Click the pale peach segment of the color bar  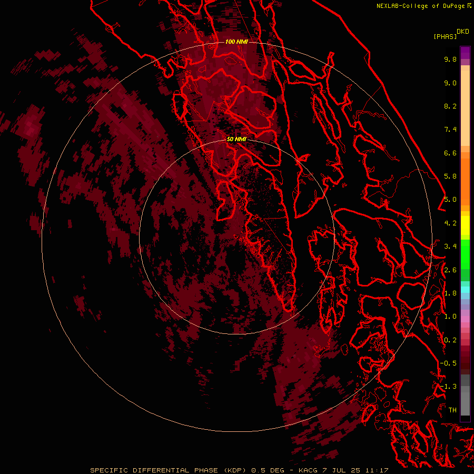click(465, 108)
